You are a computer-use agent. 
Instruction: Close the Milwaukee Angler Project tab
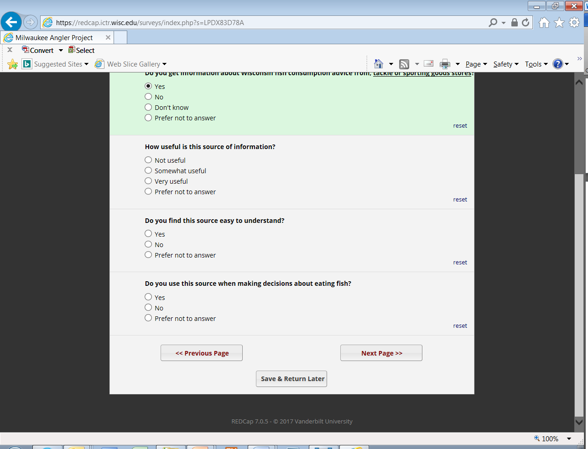[x=108, y=37]
